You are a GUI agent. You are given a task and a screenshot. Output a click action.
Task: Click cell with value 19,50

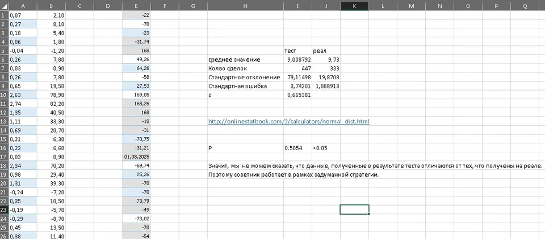pyautogui.click(x=51, y=86)
